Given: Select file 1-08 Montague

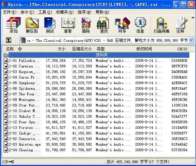Looking at the screenshot, I should [x=24, y=100].
